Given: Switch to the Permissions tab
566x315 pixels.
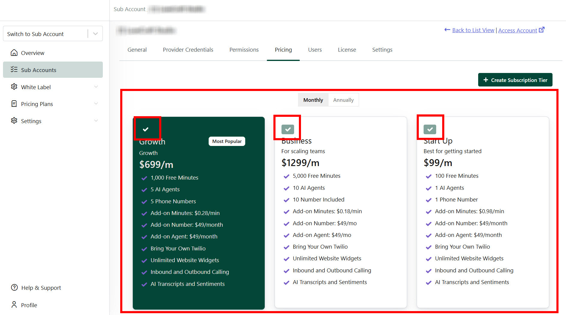Looking at the screenshot, I should point(244,50).
